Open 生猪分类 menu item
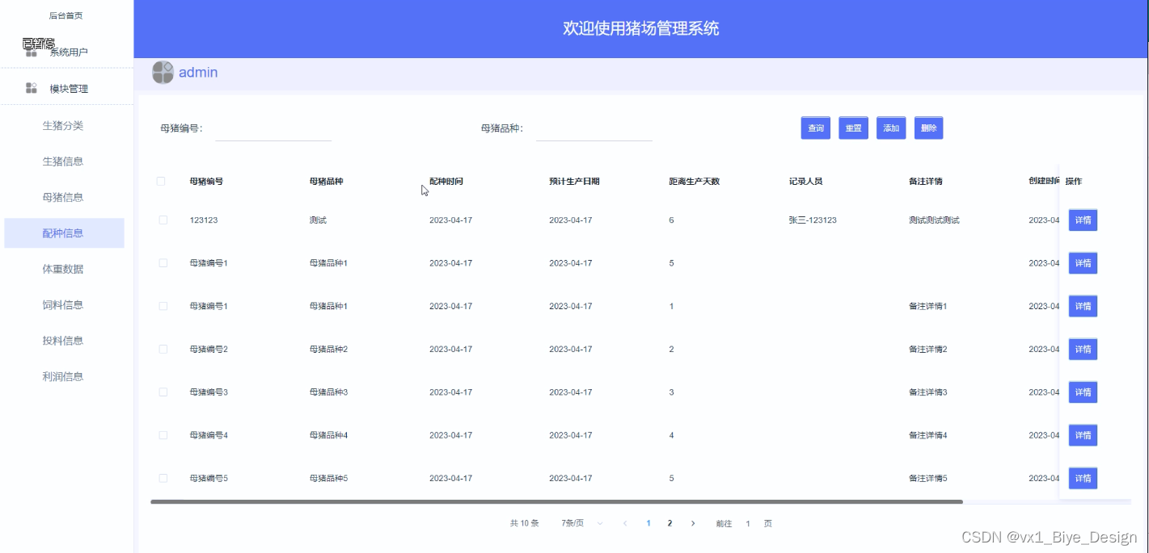This screenshot has width=1149, height=553. [63, 125]
